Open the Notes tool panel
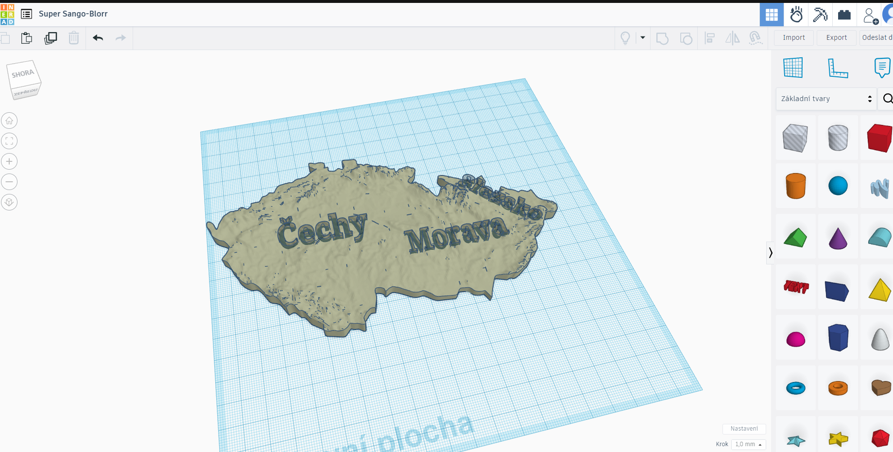This screenshot has height=452, width=893. (x=881, y=68)
